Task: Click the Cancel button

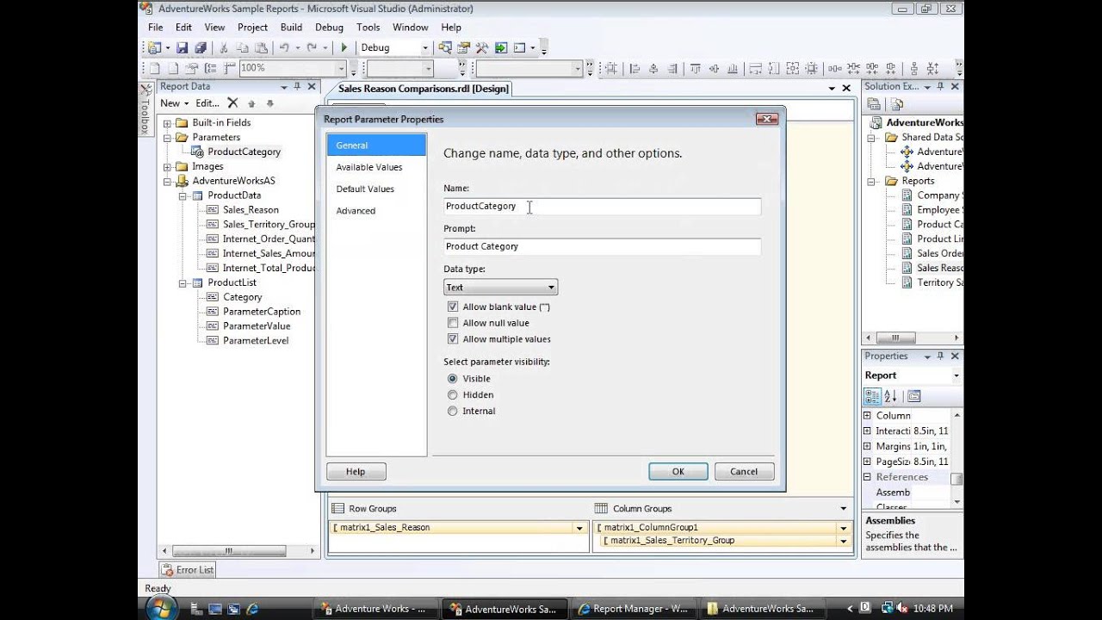Action: (x=744, y=472)
